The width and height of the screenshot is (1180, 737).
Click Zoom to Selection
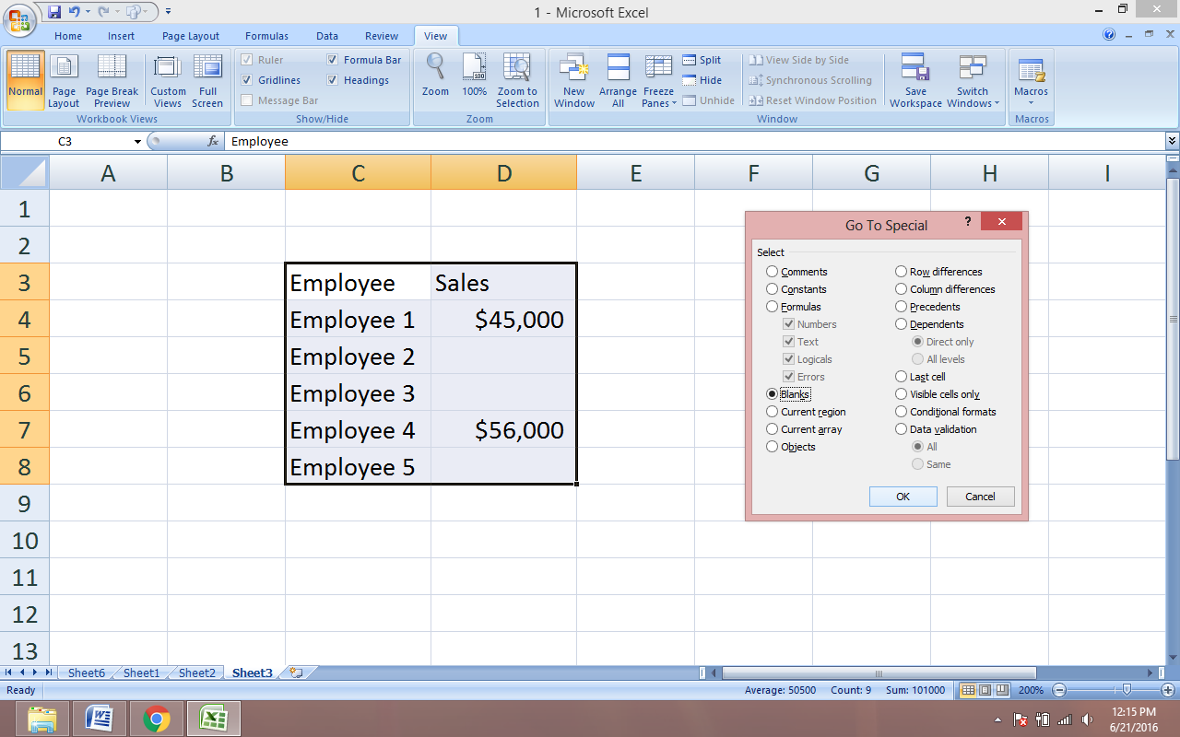click(517, 80)
